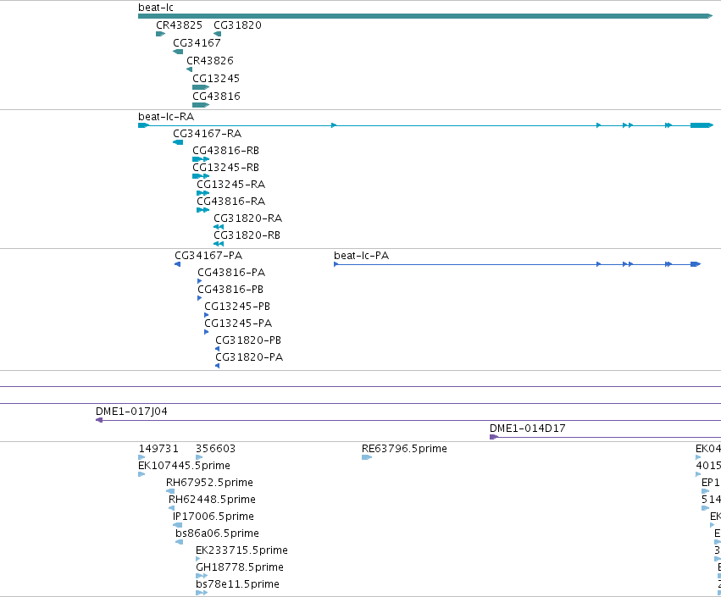The height and width of the screenshot is (597, 721).
Task: Click the CG34167-RA transcript label
Action: (x=207, y=134)
